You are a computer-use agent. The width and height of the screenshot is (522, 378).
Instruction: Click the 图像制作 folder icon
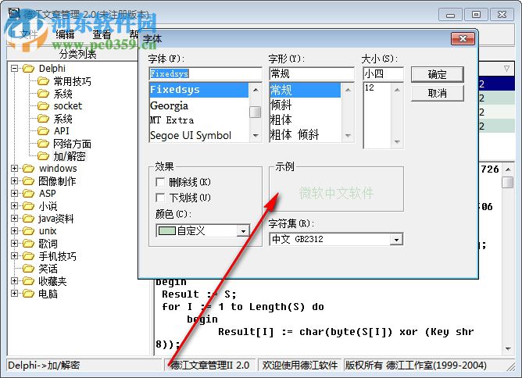pos(29,181)
